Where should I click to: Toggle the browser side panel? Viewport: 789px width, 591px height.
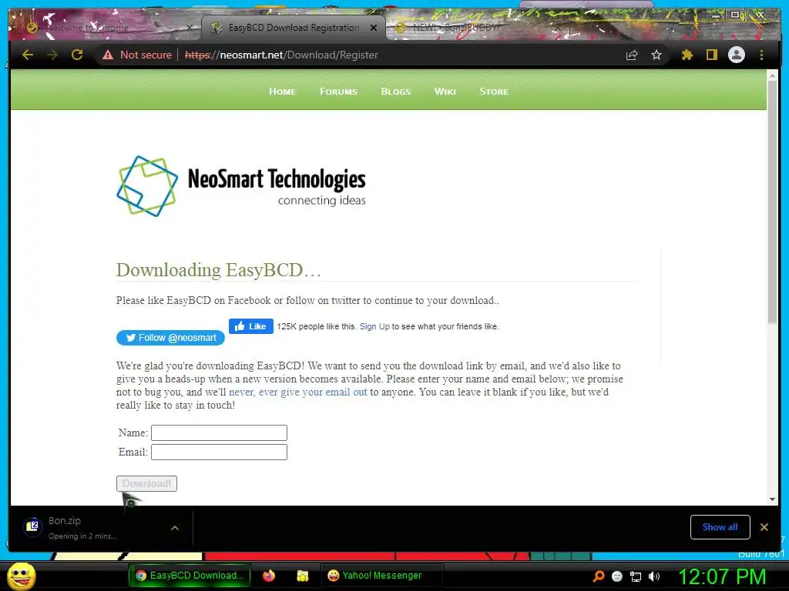coord(711,55)
